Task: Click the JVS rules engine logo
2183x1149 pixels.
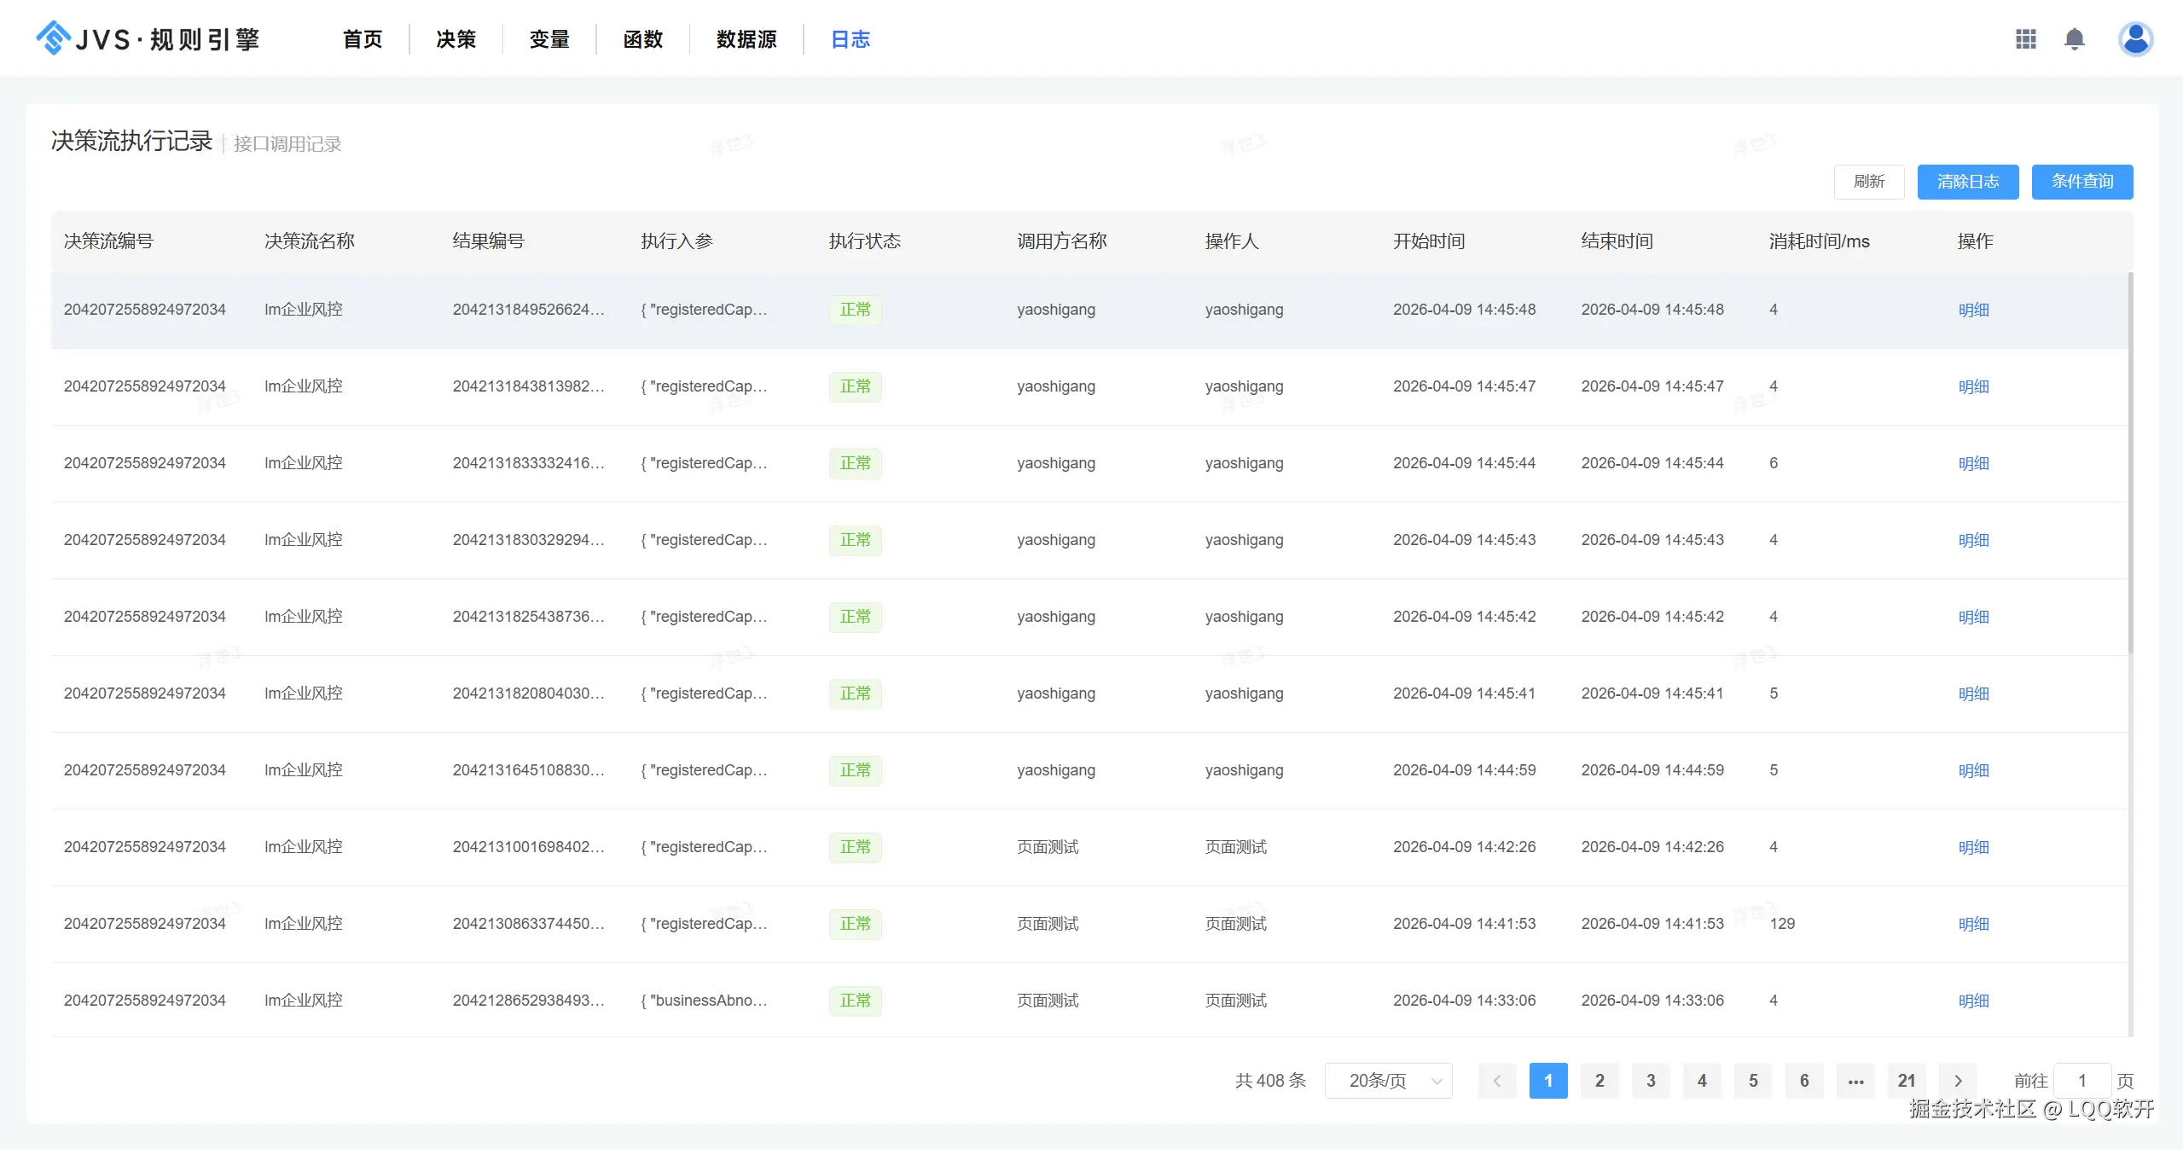Action: [x=148, y=39]
